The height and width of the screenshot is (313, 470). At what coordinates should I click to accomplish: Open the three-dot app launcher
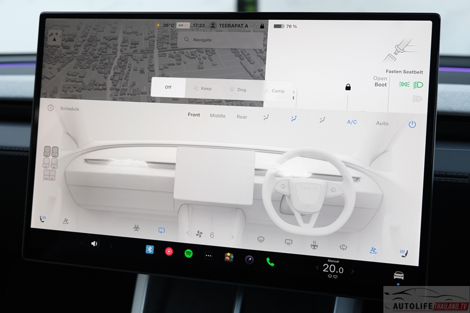(x=208, y=255)
